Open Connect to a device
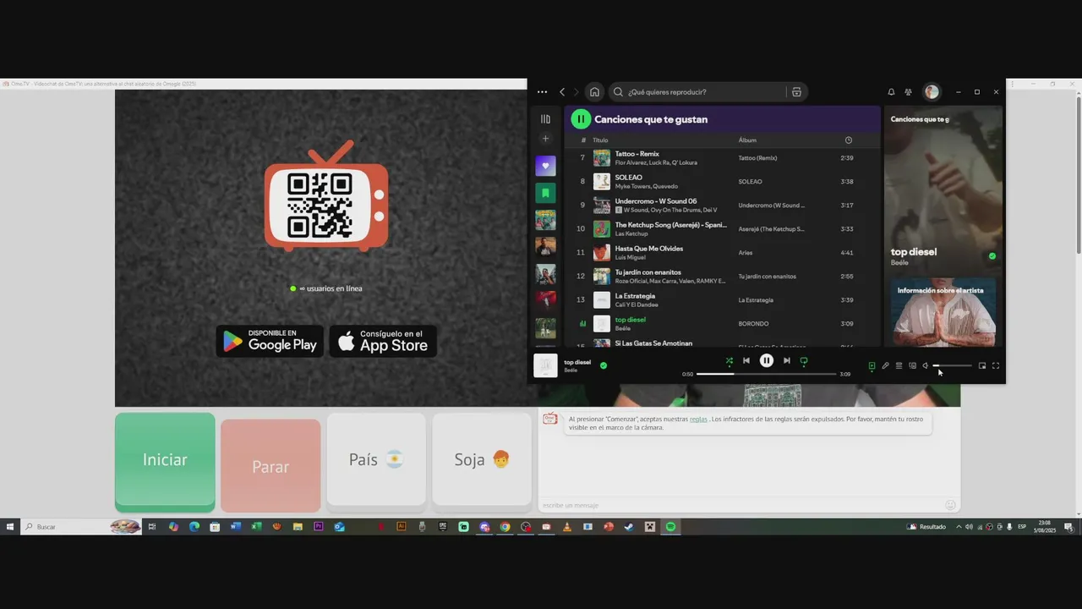1082x609 pixels. tap(912, 366)
